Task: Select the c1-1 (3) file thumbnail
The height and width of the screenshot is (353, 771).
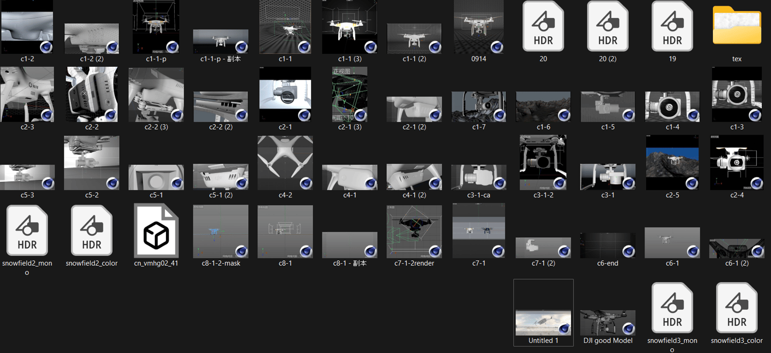Action: (350, 27)
